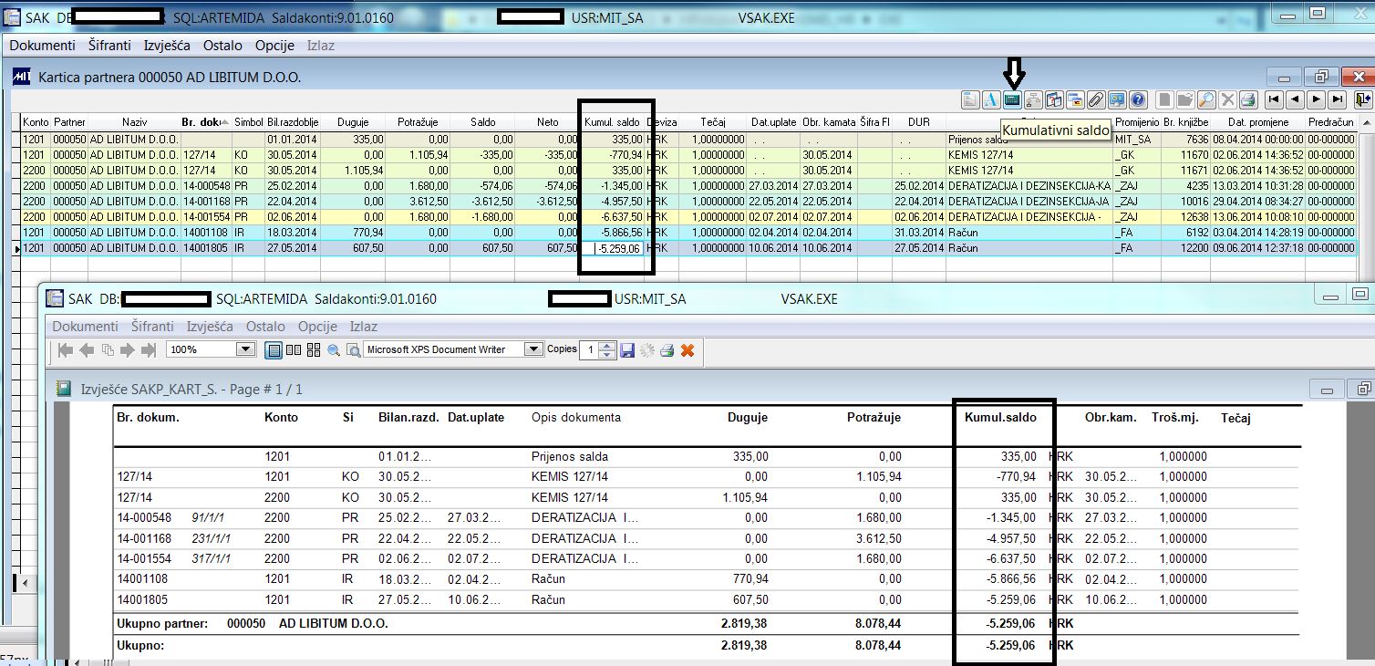Open Ostalo menu in the report window
The width and height of the screenshot is (1375, 666).
(x=265, y=327)
